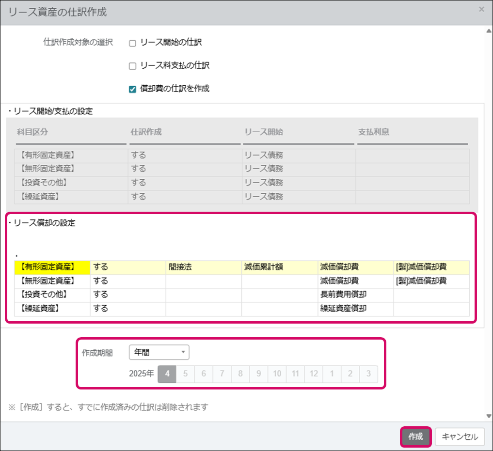Click the 作成 button

pyautogui.click(x=415, y=436)
